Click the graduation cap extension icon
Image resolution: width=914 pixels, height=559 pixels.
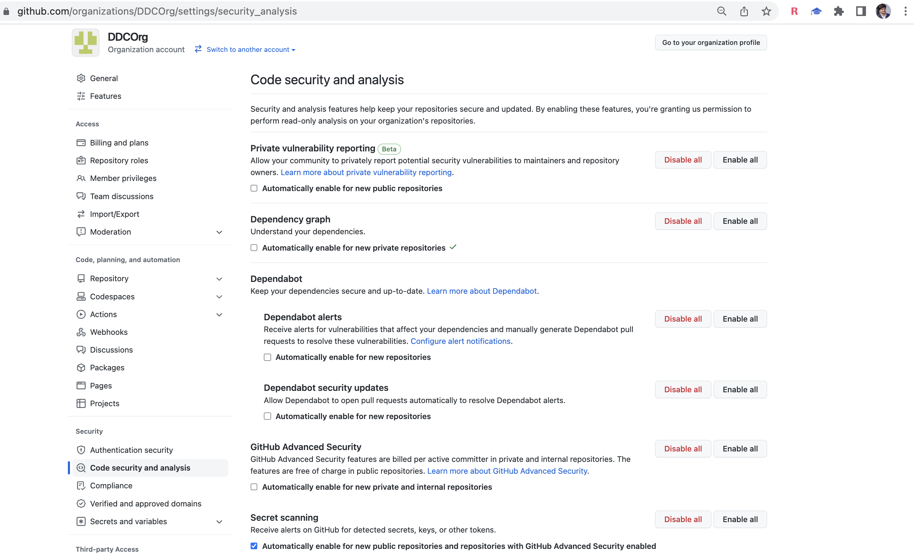[x=816, y=11]
